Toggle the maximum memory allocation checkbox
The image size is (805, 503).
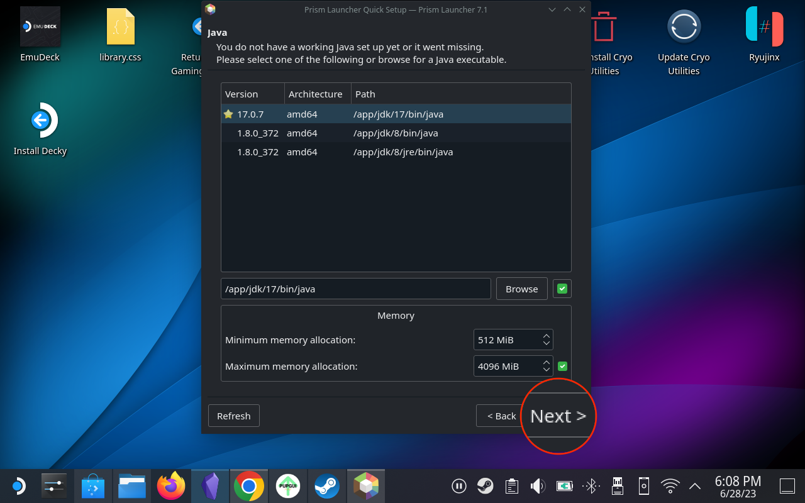[x=562, y=366]
